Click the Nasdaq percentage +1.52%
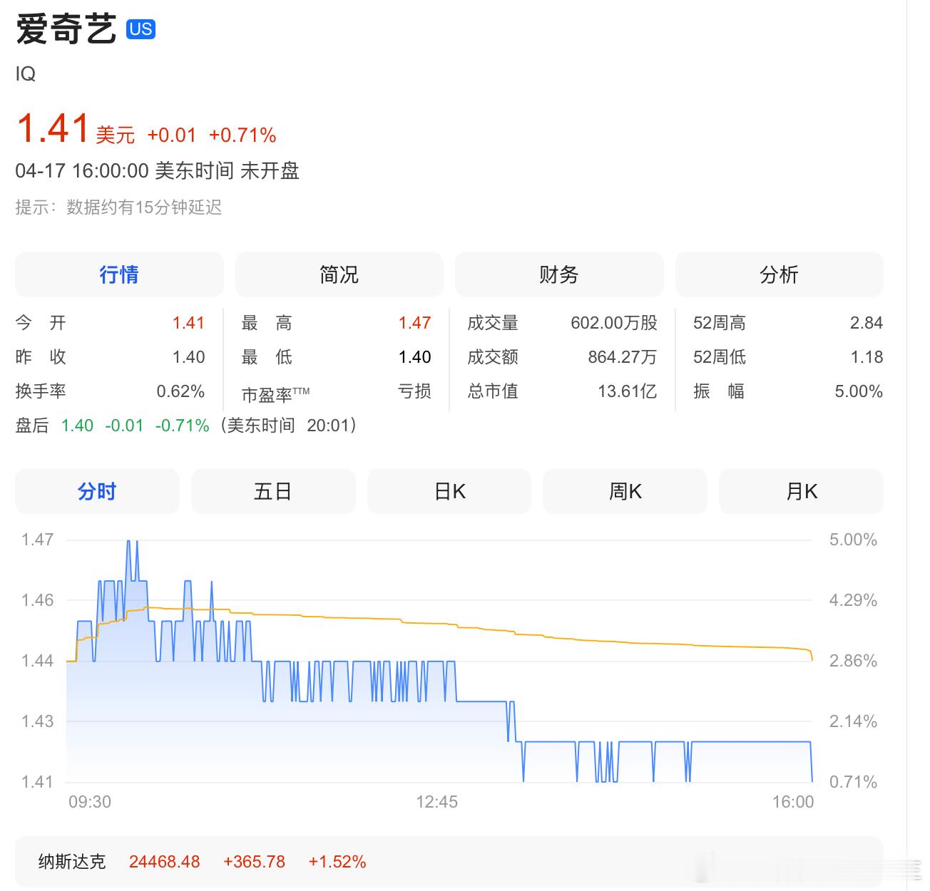The image size is (930, 891). coord(337,862)
